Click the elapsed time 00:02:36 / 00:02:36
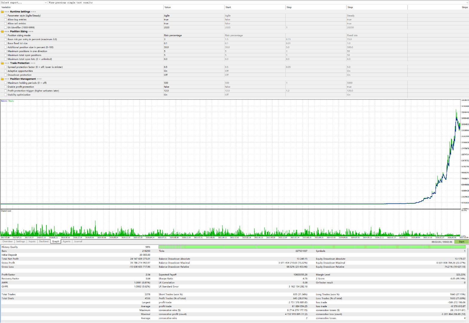 [x=442, y=242]
